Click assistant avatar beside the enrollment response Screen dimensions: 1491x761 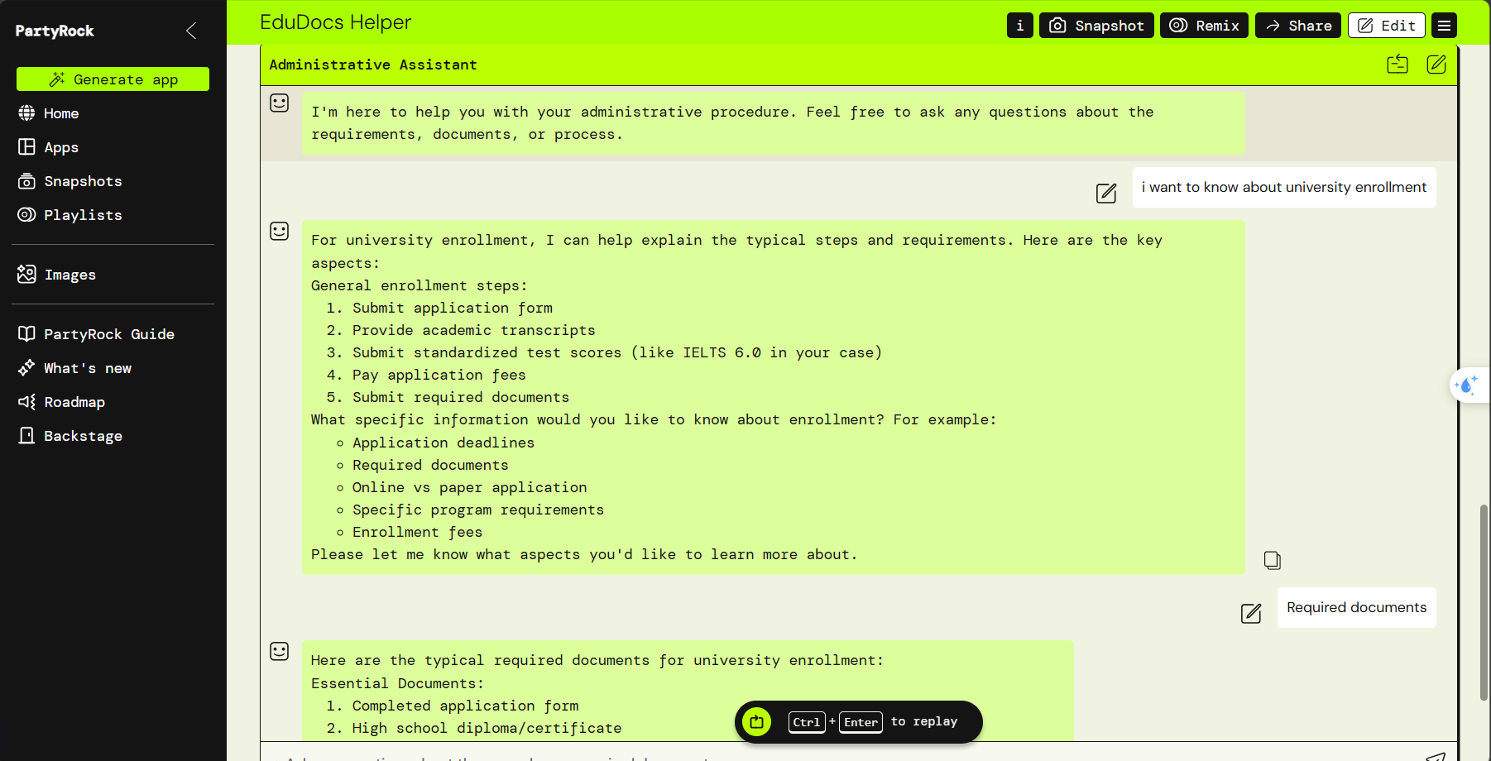tap(280, 232)
